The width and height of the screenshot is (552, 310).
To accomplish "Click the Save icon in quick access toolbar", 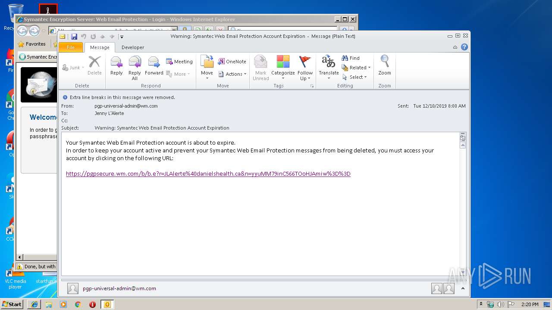I will 74,37.
